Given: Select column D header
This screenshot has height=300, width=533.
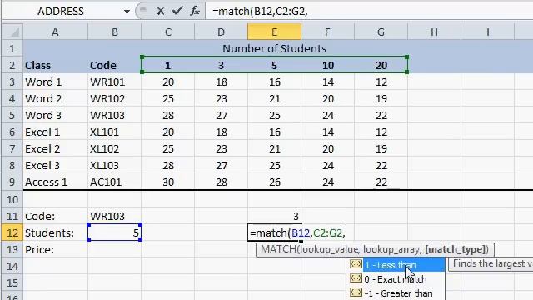Looking at the screenshot, I should click(222, 32).
